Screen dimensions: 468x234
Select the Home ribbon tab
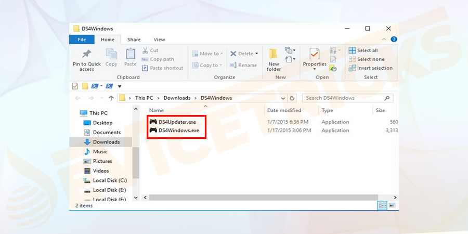[108, 40]
